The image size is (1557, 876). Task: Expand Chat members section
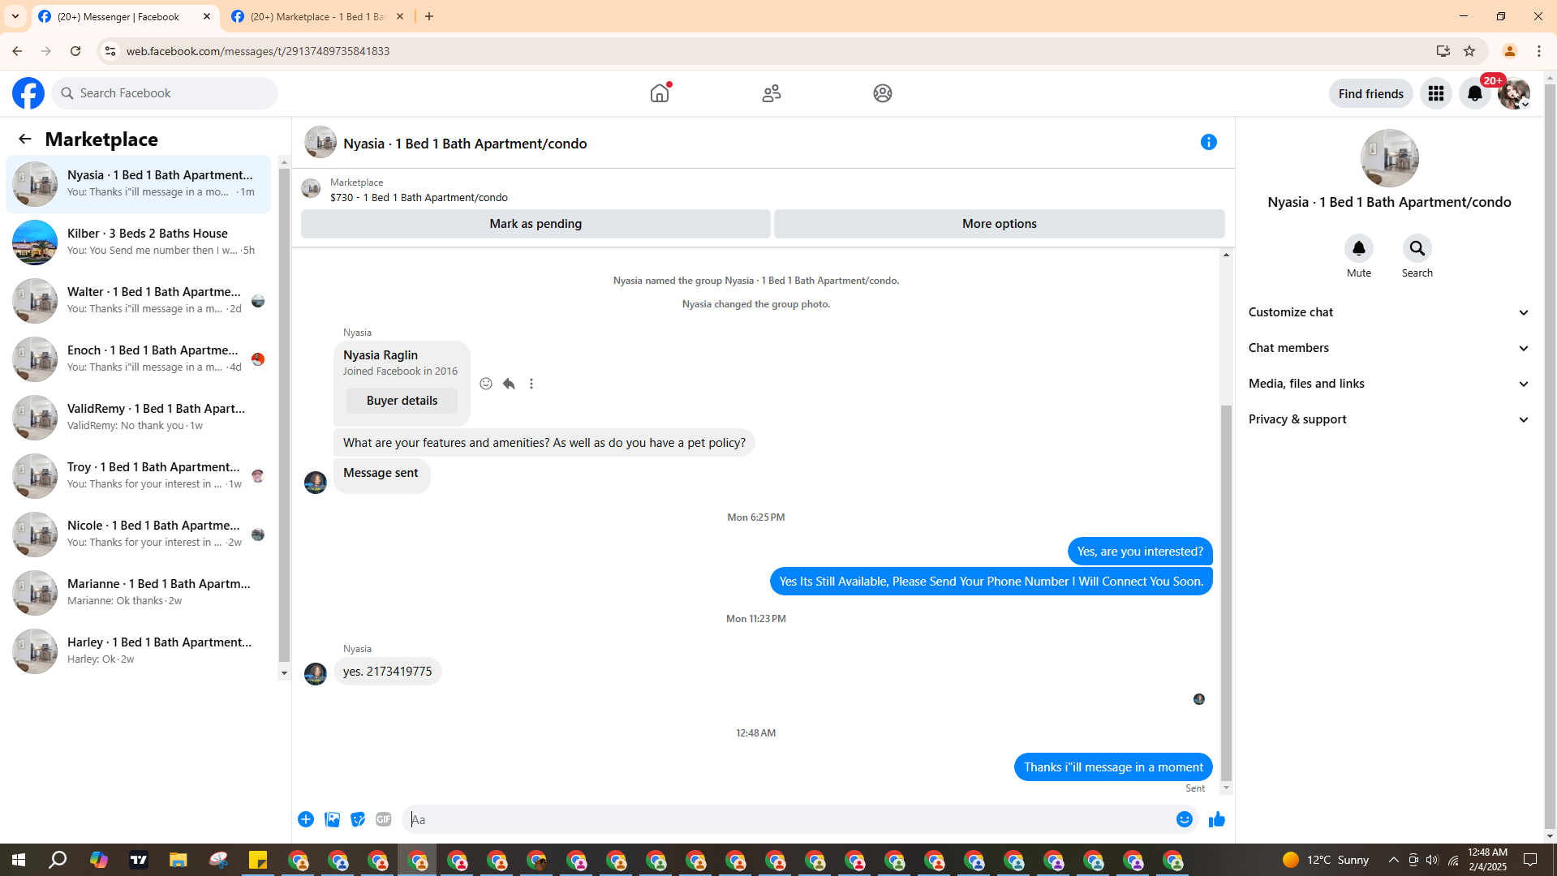coord(1389,348)
